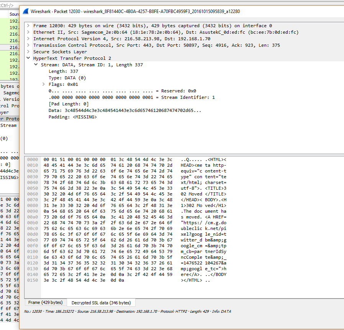Expand Internet Protocol Version 4

[28, 38]
